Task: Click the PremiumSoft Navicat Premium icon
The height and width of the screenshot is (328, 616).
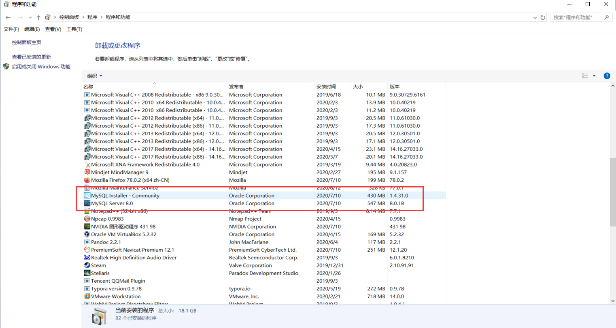Action: tap(87, 250)
